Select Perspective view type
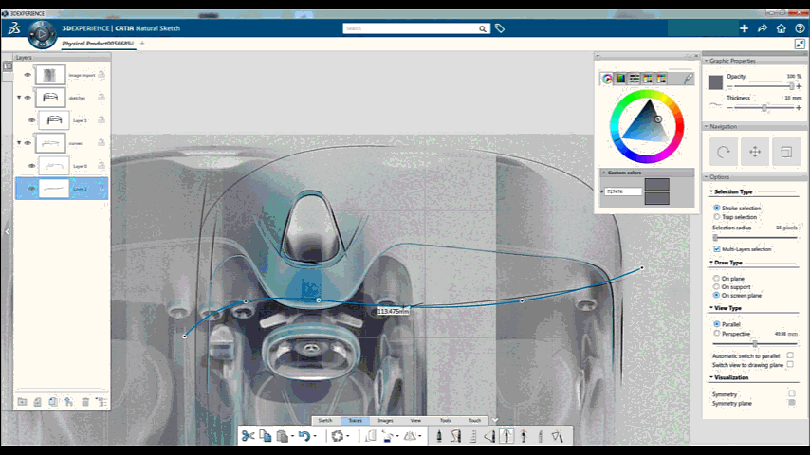Screen dimensions: 810x455 pos(717,334)
